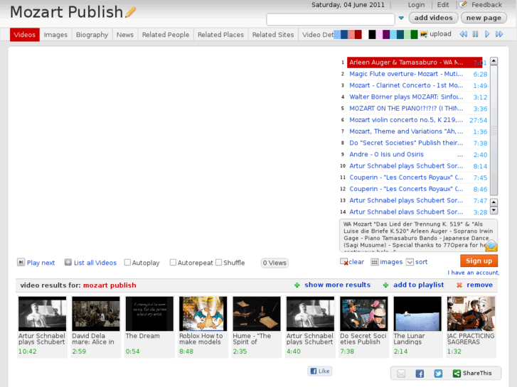Open the ShareThis sharing menu

[x=472, y=374]
